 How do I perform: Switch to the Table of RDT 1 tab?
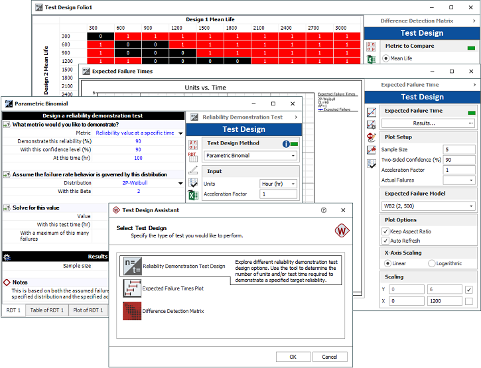47,310
